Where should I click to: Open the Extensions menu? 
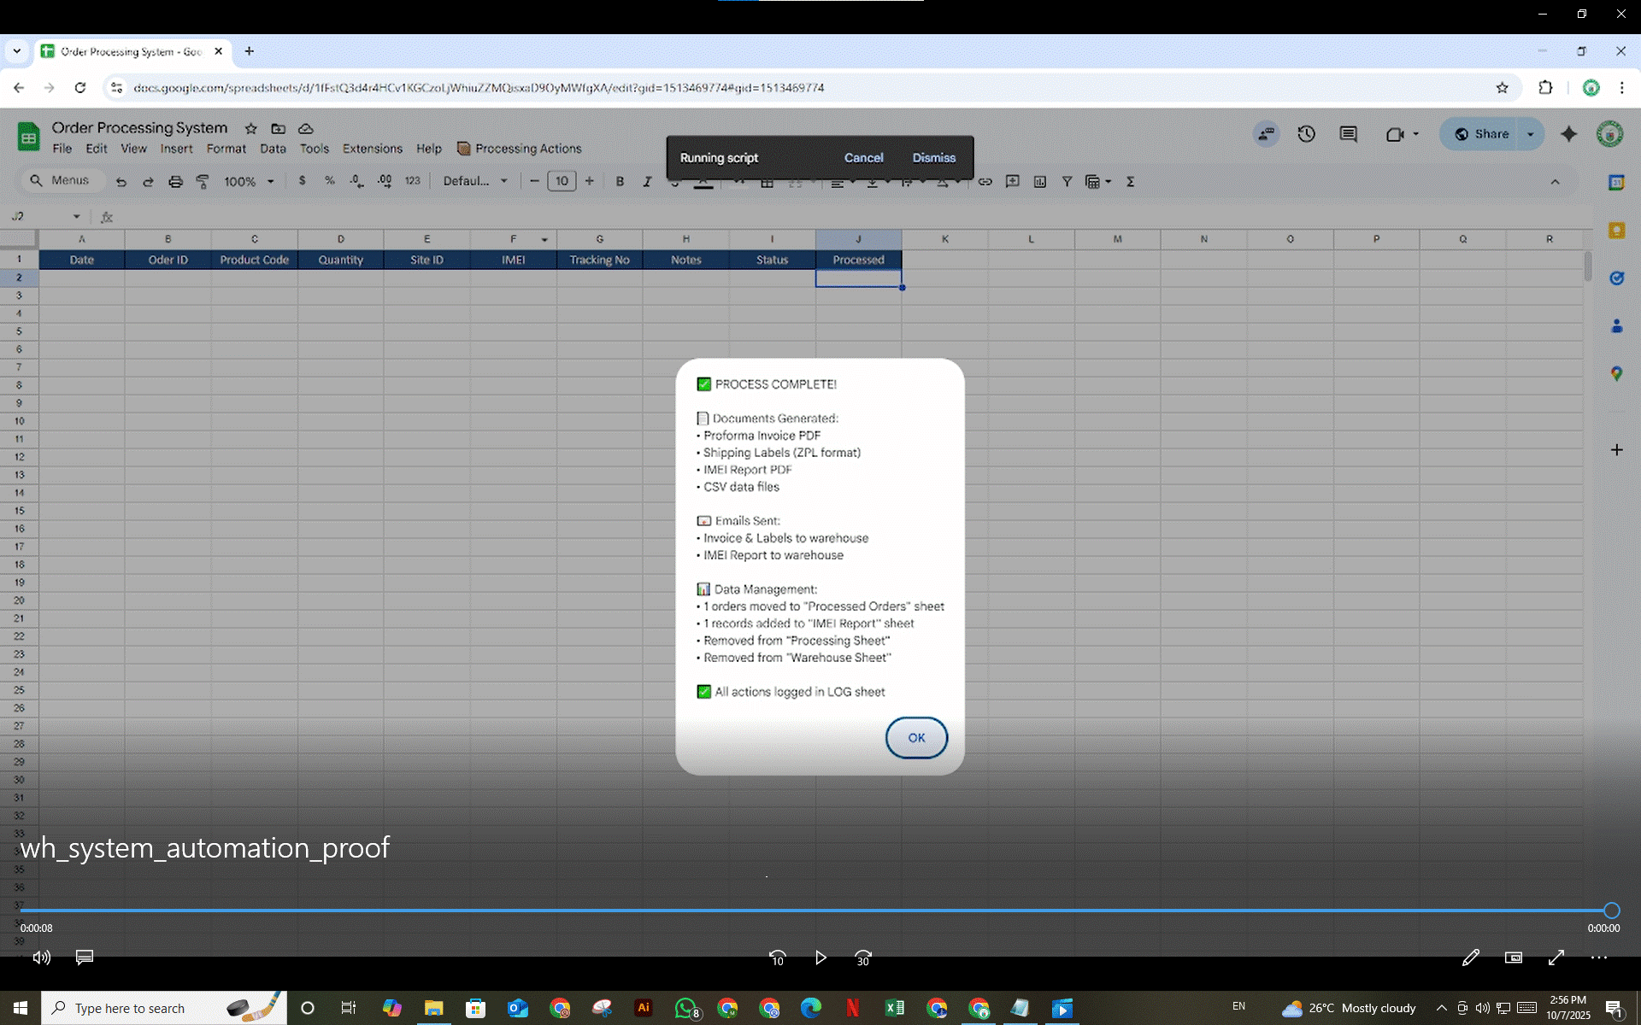pos(372,149)
